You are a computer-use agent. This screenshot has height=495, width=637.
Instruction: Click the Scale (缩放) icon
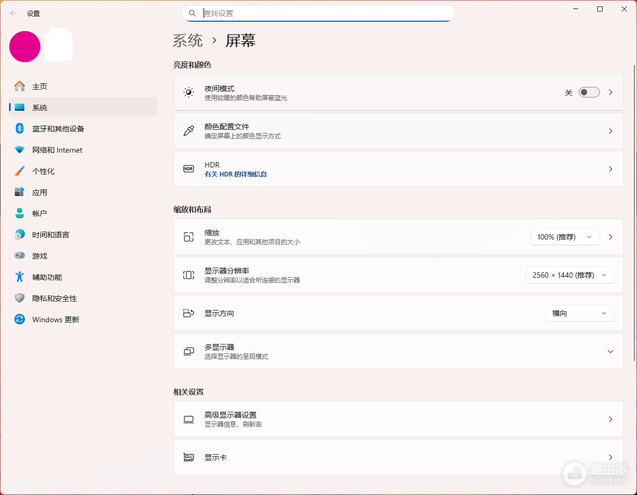[189, 237]
